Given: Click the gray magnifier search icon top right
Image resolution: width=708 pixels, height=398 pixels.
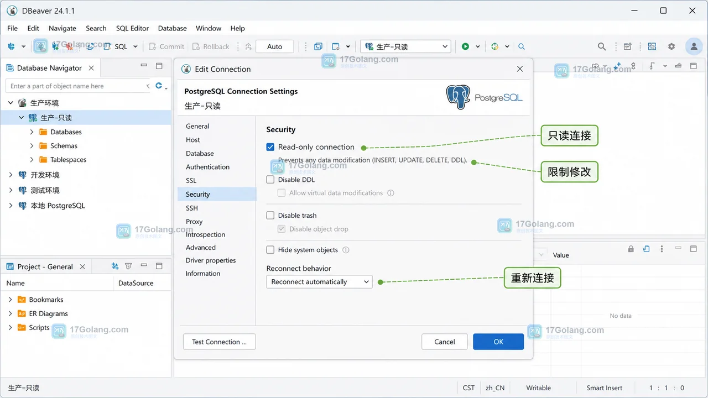Looking at the screenshot, I should click(x=602, y=47).
